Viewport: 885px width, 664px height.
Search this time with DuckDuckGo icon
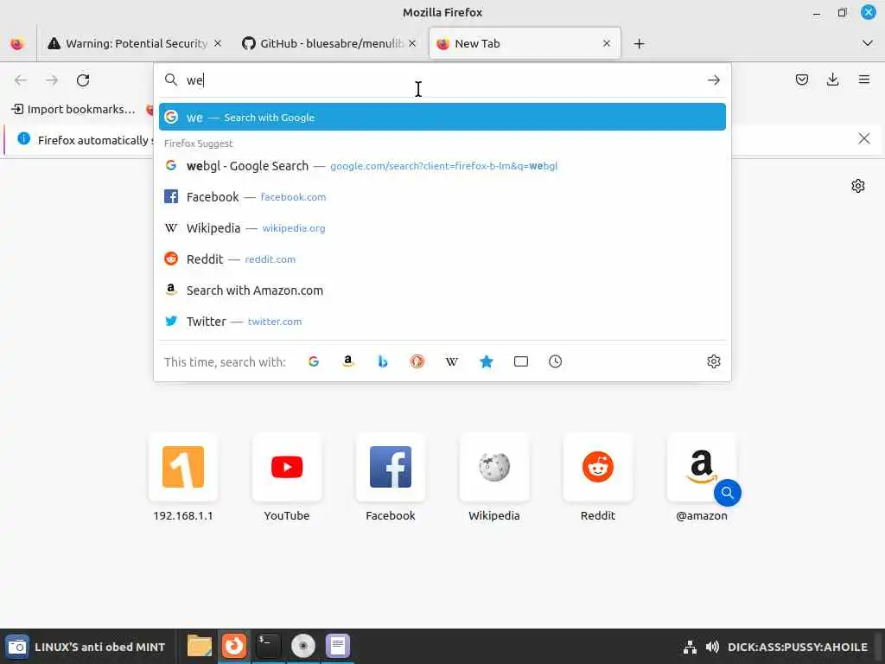[x=417, y=361]
